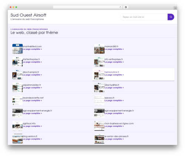Open La page complète for agritour.info
This screenshot has width=185, height=156.
coord(32,126)
